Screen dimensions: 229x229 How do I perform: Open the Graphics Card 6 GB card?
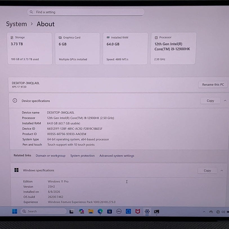coord(77,48)
